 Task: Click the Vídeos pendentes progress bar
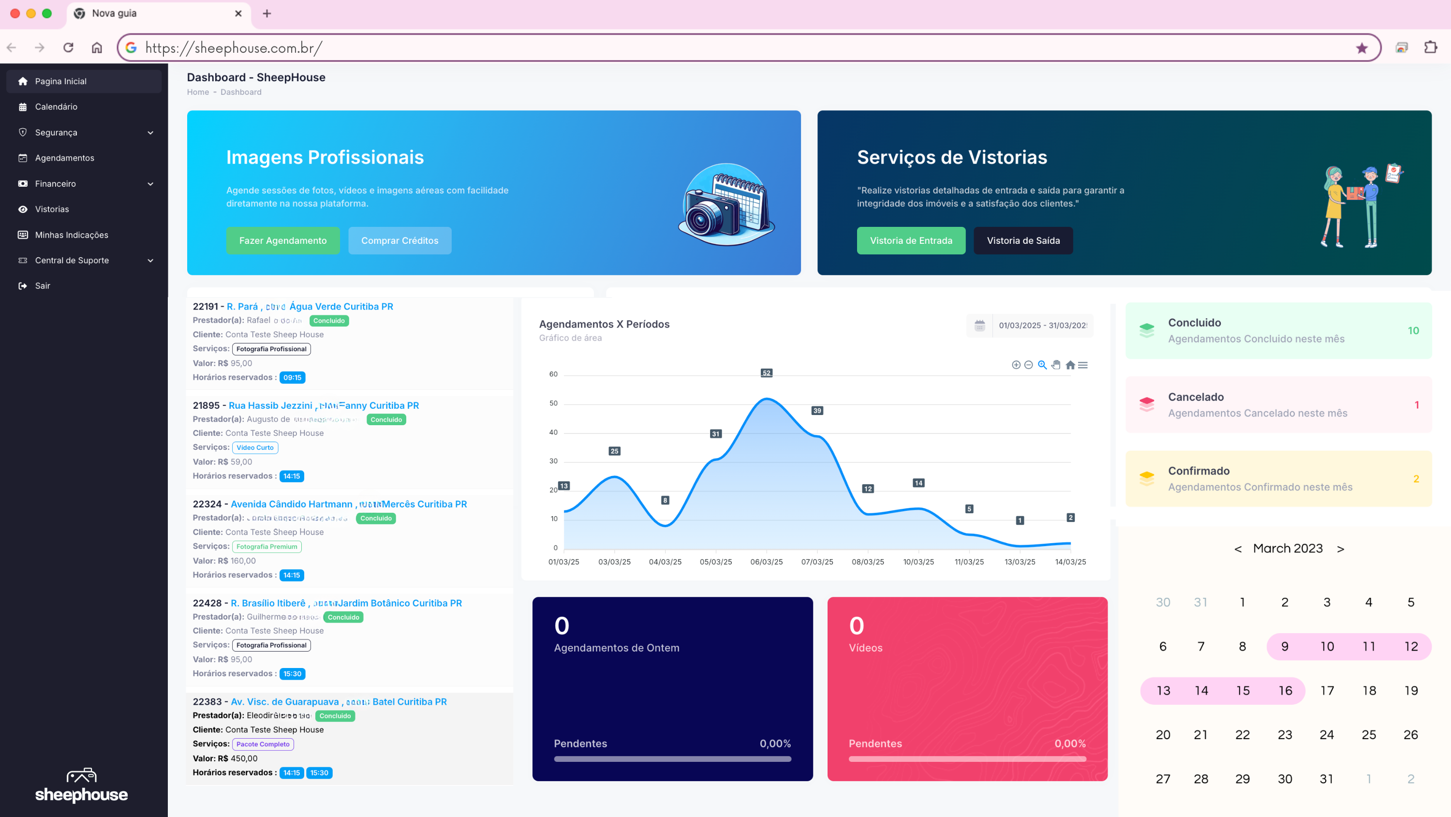(x=967, y=759)
